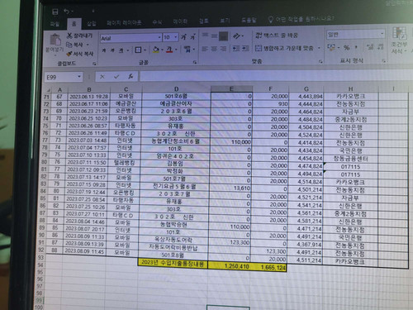Click the decrease decimal places icon

point(380,47)
